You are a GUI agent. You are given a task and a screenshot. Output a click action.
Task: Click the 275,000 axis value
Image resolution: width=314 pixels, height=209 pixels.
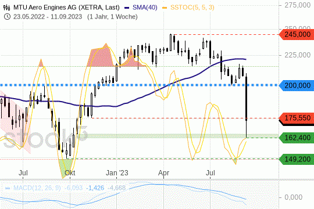pyautogui.click(x=298, y=5)
